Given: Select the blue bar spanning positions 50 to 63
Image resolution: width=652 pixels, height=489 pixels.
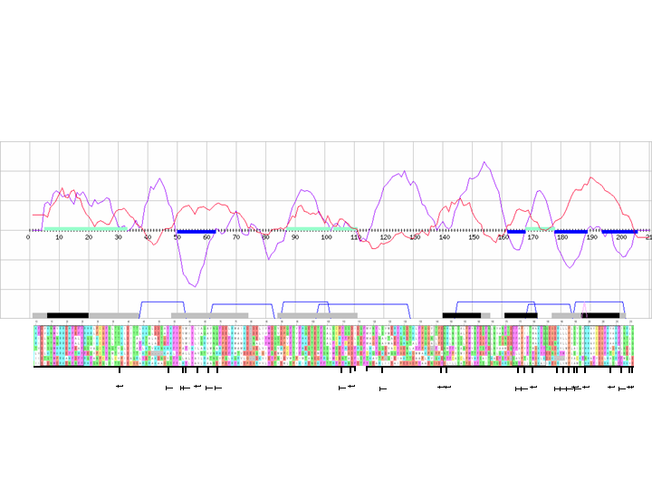Looking at the screenshot, I should [197, 231].
